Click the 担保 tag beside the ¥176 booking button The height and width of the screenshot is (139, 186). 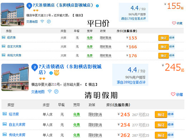172,55
